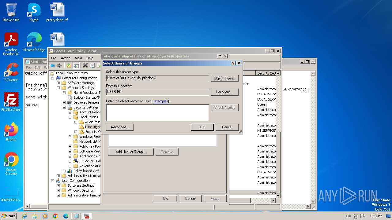Click Edge icon in taskbar
392x220 pixels.
66,216
